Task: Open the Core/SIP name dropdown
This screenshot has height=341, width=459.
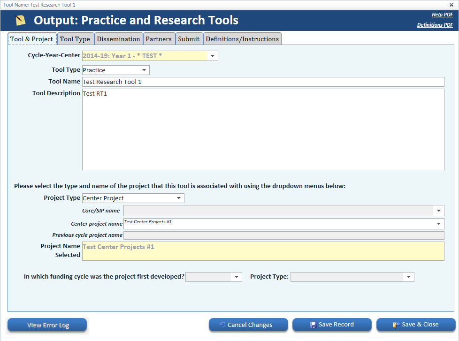Action: click(439, 211)
